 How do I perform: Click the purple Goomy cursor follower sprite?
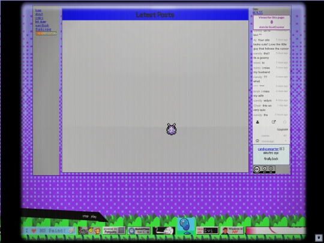[171, 129]
